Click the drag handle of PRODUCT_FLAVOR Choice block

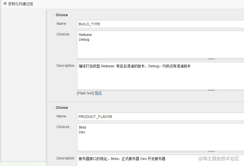(52, 108)
